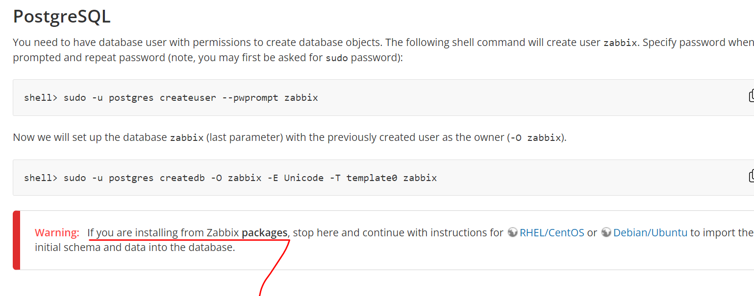Click Unicode in the createdb command
This screenshot has width=754, height=296.
click(x=303, y=178)
